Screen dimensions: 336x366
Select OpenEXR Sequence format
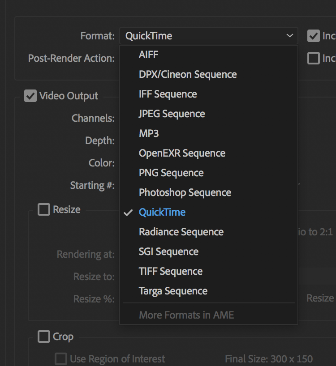coord(209,153)
